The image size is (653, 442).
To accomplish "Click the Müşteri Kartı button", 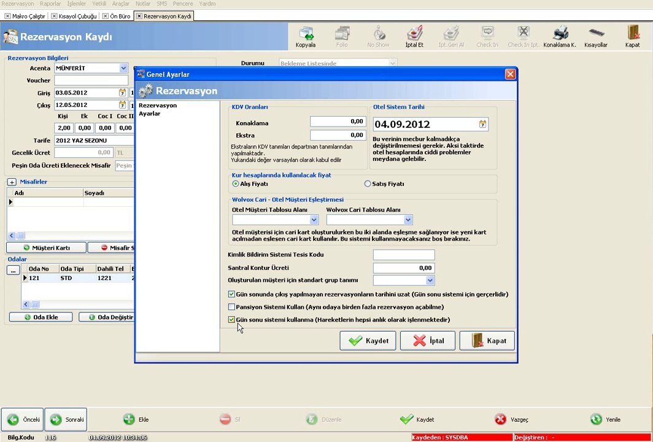I will coord(46,248).
